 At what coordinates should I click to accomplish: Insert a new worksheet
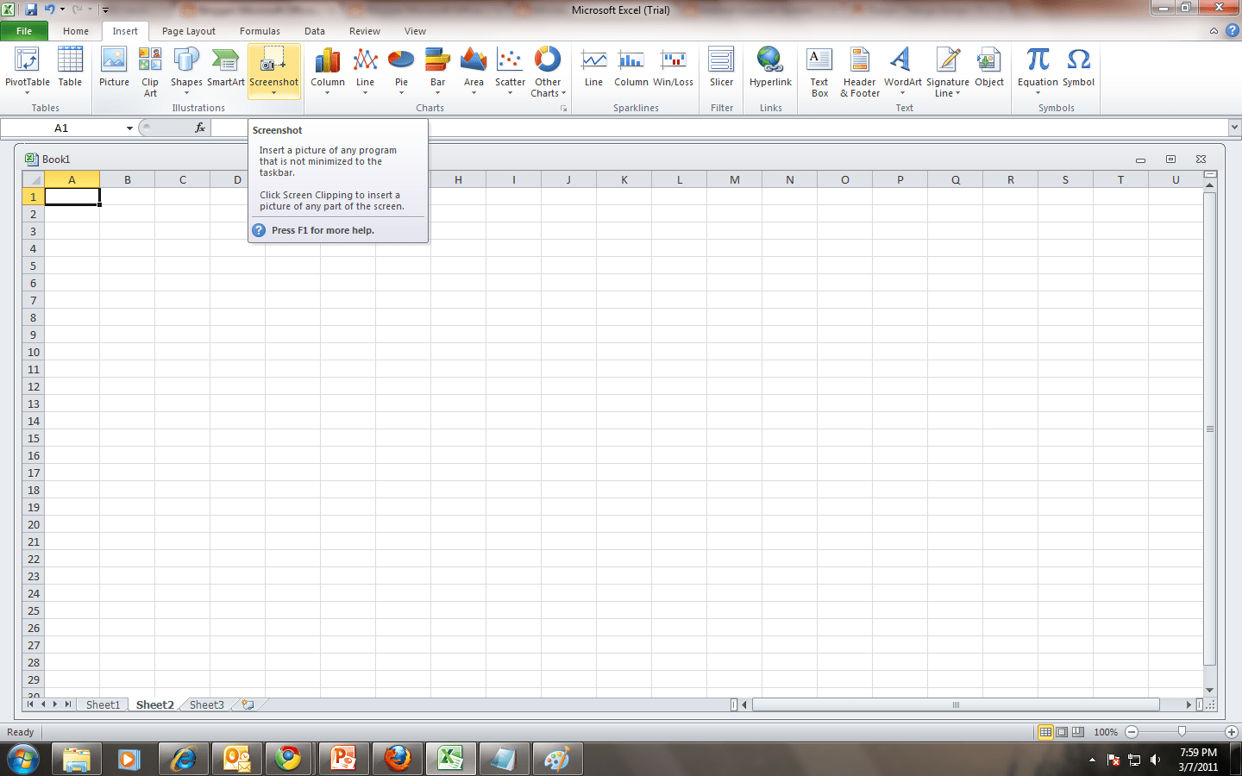click(x=247, y=704)
